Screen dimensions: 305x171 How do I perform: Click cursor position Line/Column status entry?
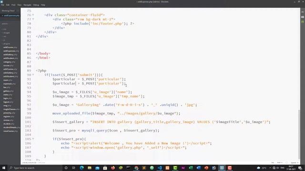29,162
